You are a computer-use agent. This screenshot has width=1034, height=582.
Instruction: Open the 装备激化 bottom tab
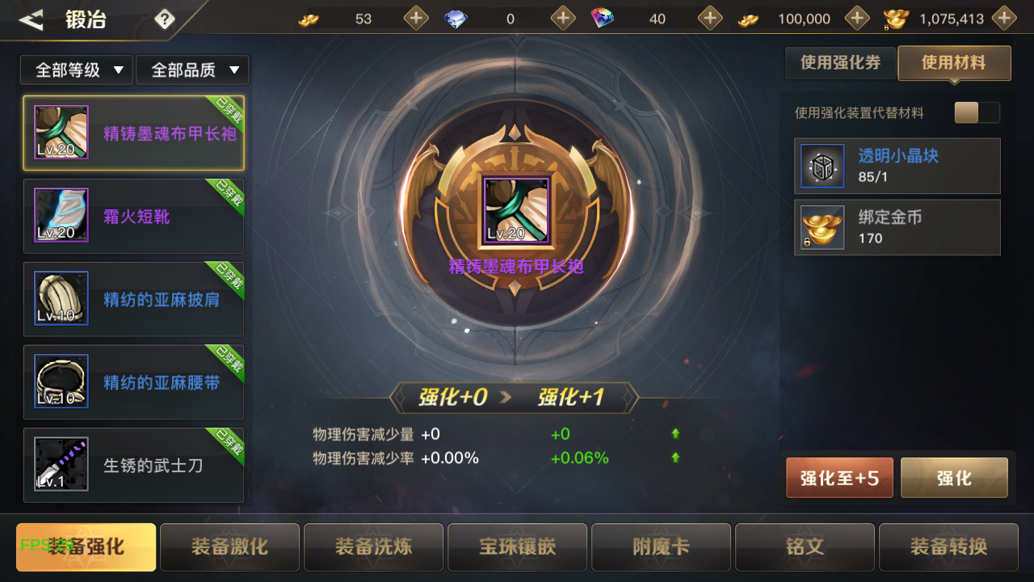coord(229,547)
